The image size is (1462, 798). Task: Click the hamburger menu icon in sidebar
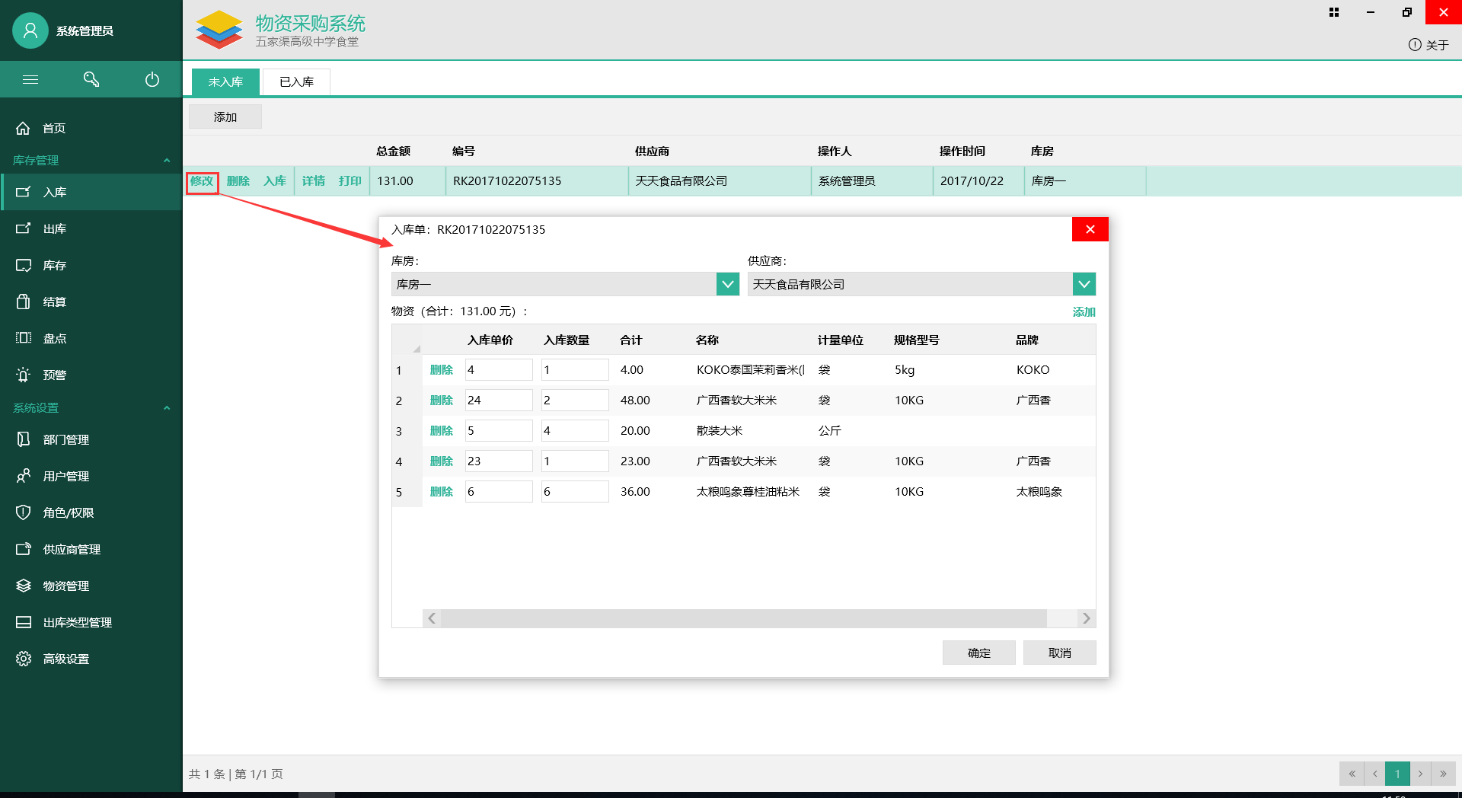coord(30,79)
